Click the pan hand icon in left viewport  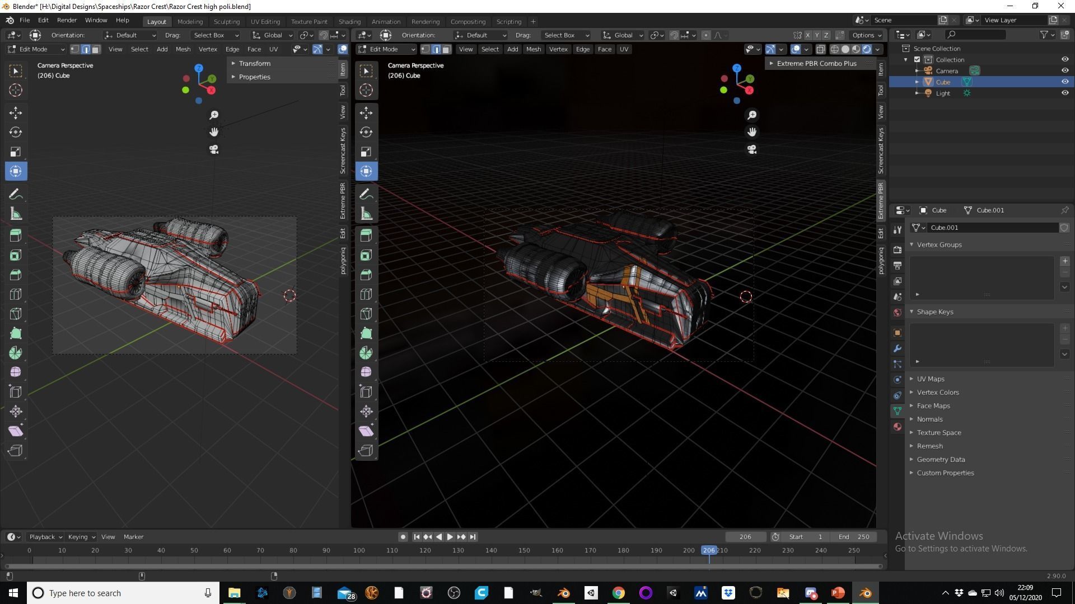tap(214, 132)
